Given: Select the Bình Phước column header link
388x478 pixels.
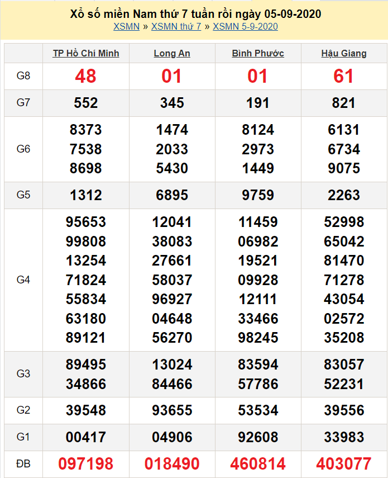Looking at the screenshot, I should pos(258,53).
